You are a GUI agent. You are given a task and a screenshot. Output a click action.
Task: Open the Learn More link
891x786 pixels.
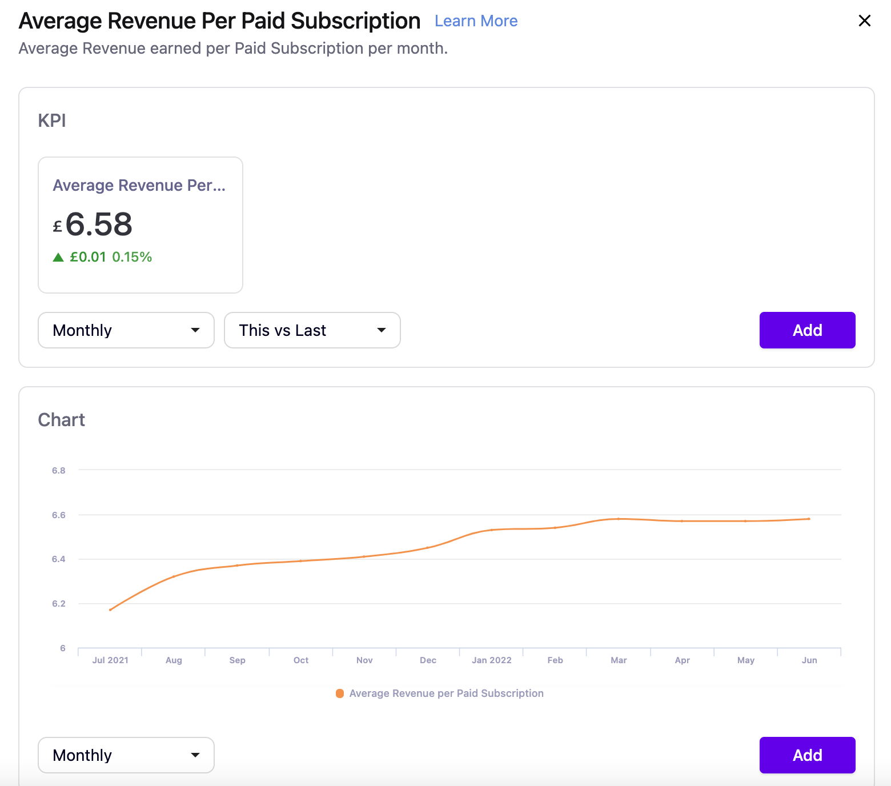click(x=476, y=21)
